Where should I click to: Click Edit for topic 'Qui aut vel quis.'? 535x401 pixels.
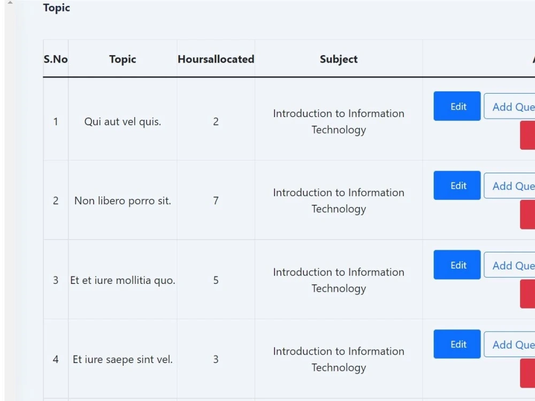click(x=456, y=106)
